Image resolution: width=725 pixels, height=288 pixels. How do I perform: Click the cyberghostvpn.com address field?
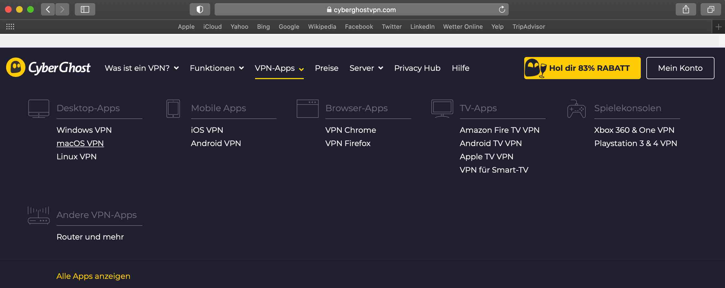(361, 10)
